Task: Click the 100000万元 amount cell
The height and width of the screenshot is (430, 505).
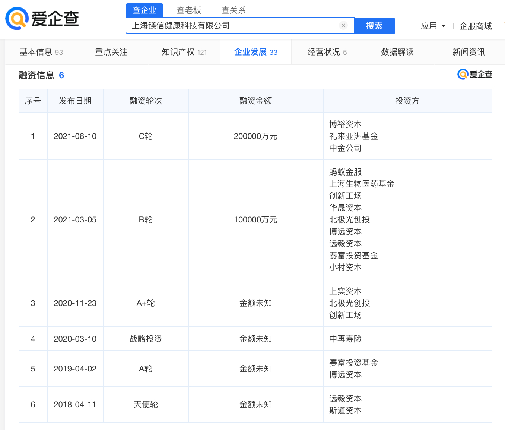Action: [x=255, y=220]
